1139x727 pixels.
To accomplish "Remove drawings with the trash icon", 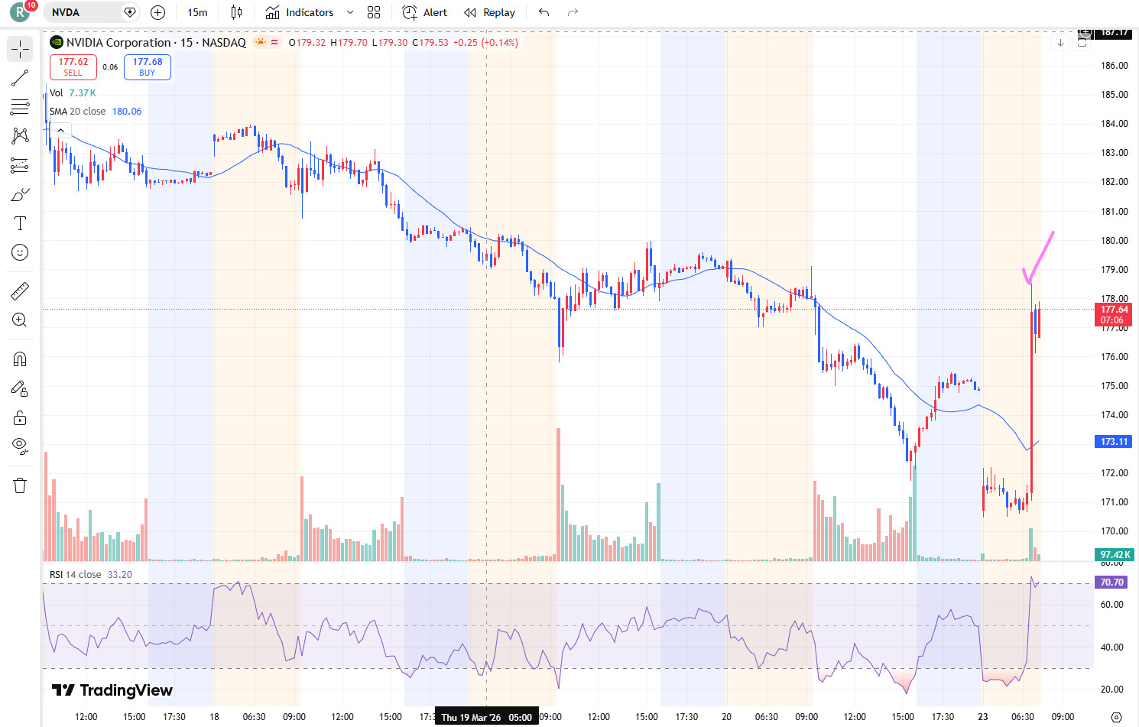I will click(x=21, y=485).
